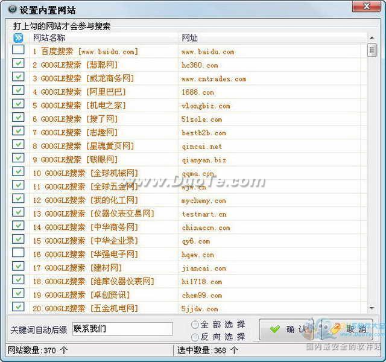Select row name GOOGLE搜索 [阿里巴巴]
Viewport: 386px width, 362px height.
point(79,92)
